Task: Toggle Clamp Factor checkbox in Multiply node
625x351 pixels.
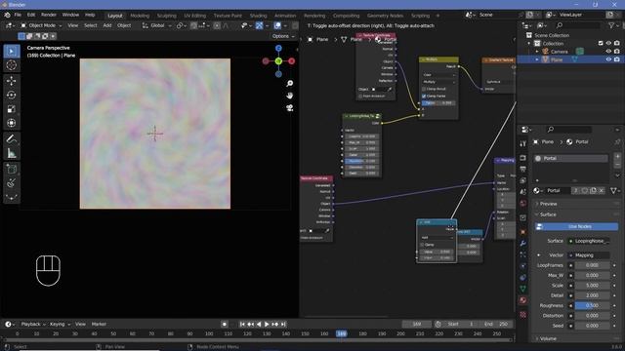Action: (424, 96)
